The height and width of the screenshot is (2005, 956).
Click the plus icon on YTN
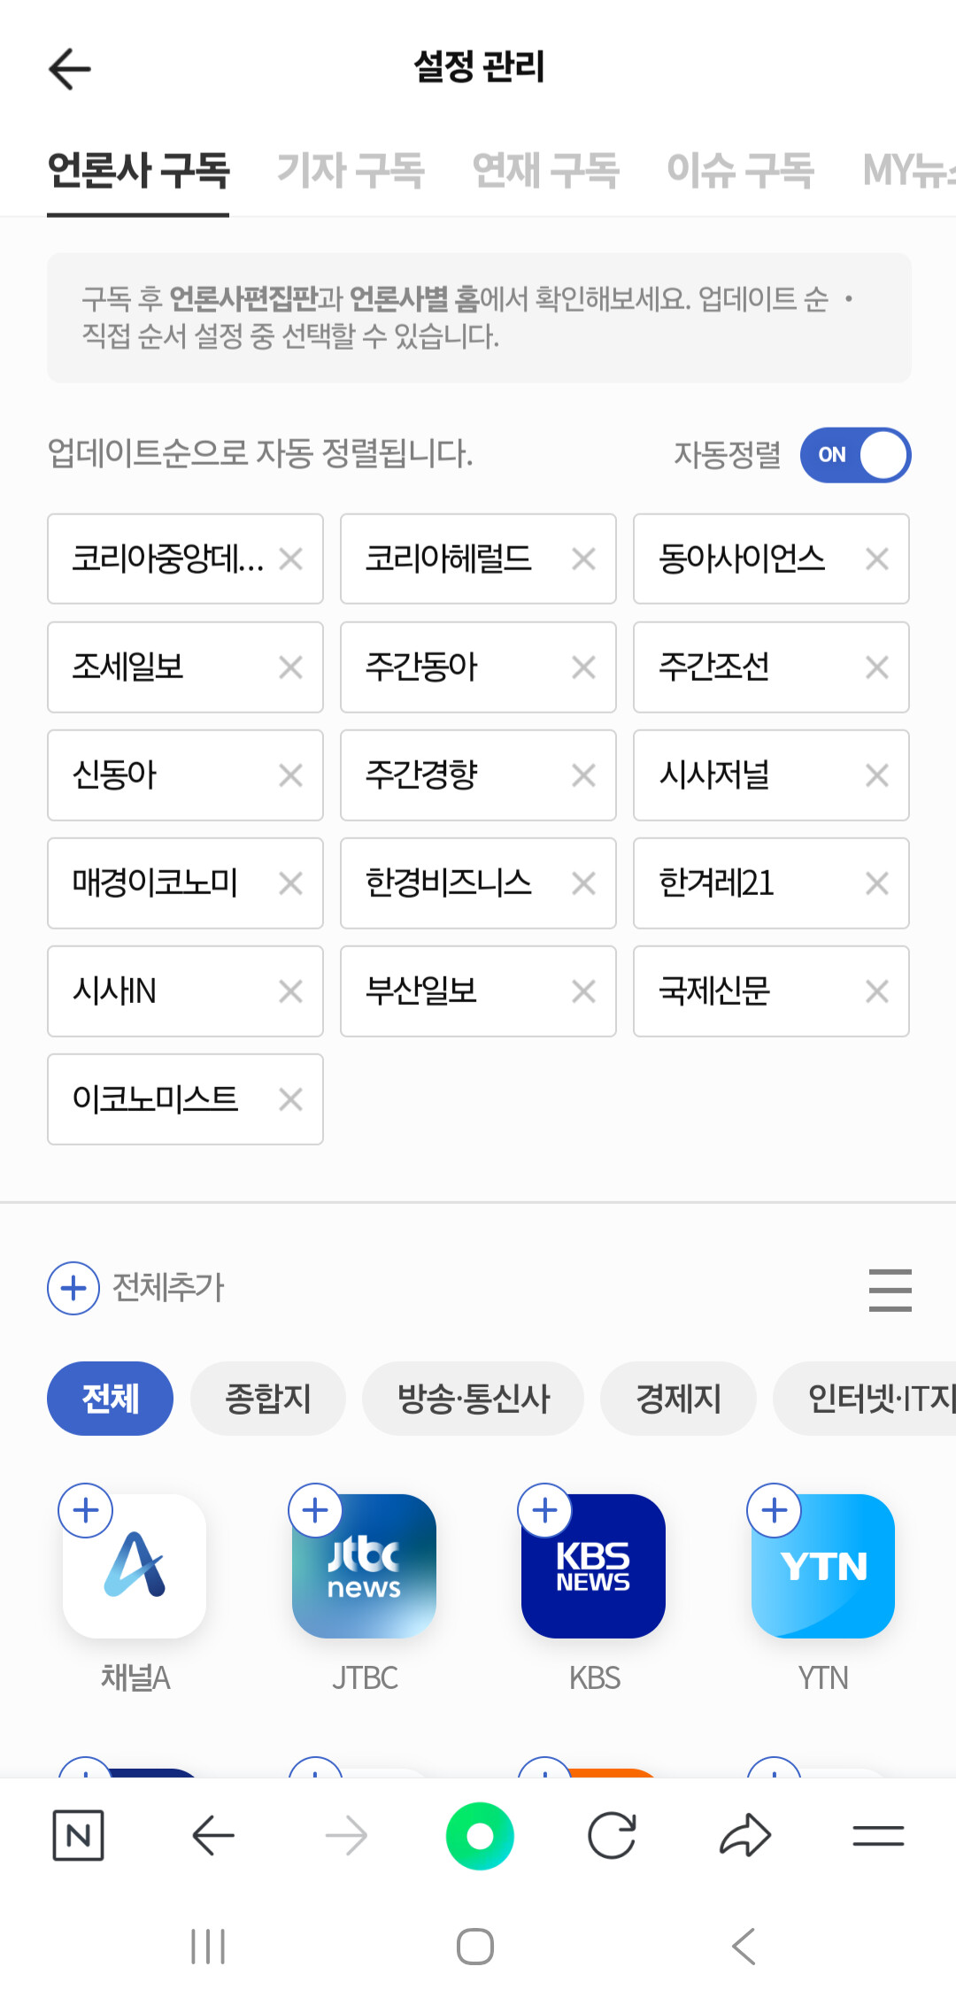775,1510
